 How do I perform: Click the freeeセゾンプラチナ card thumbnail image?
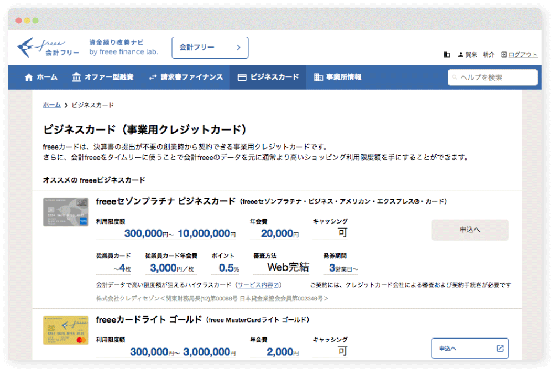(x=66, y=212)
